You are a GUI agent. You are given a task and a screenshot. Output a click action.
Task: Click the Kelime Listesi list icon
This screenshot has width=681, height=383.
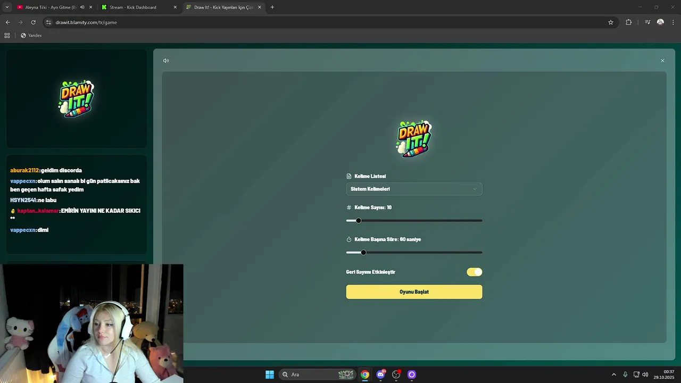click(349, 176)
